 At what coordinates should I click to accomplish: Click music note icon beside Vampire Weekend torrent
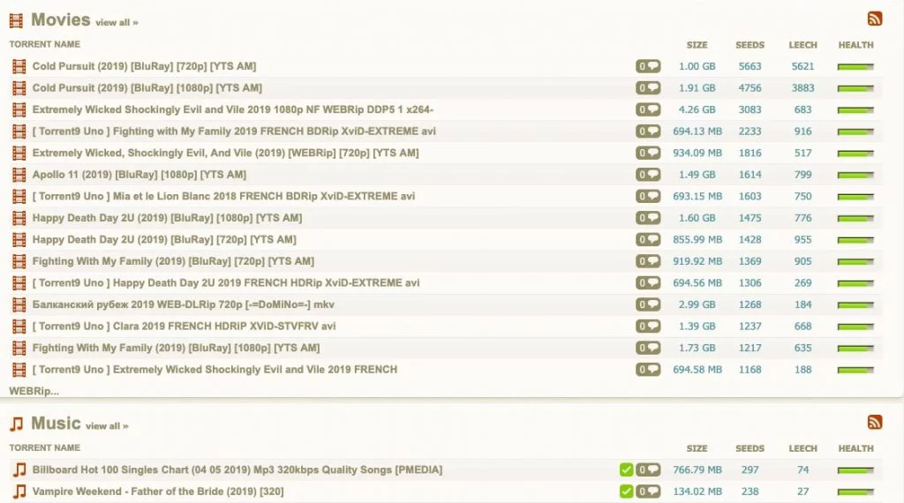point(19,492)
